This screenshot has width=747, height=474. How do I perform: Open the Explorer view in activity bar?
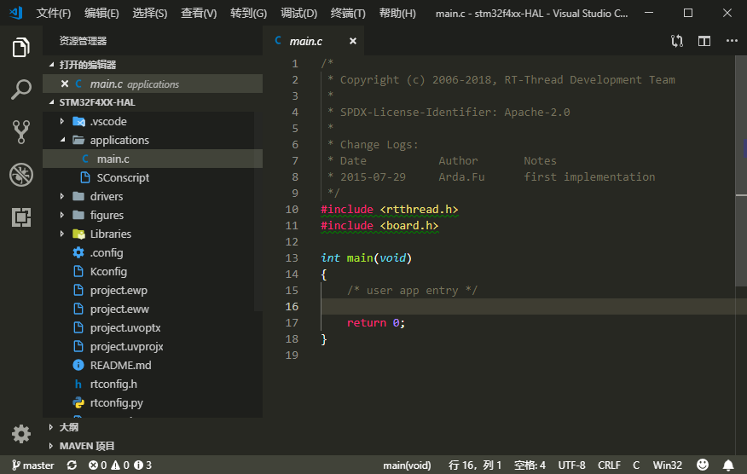pyautogui.click(x=21, y=47)
